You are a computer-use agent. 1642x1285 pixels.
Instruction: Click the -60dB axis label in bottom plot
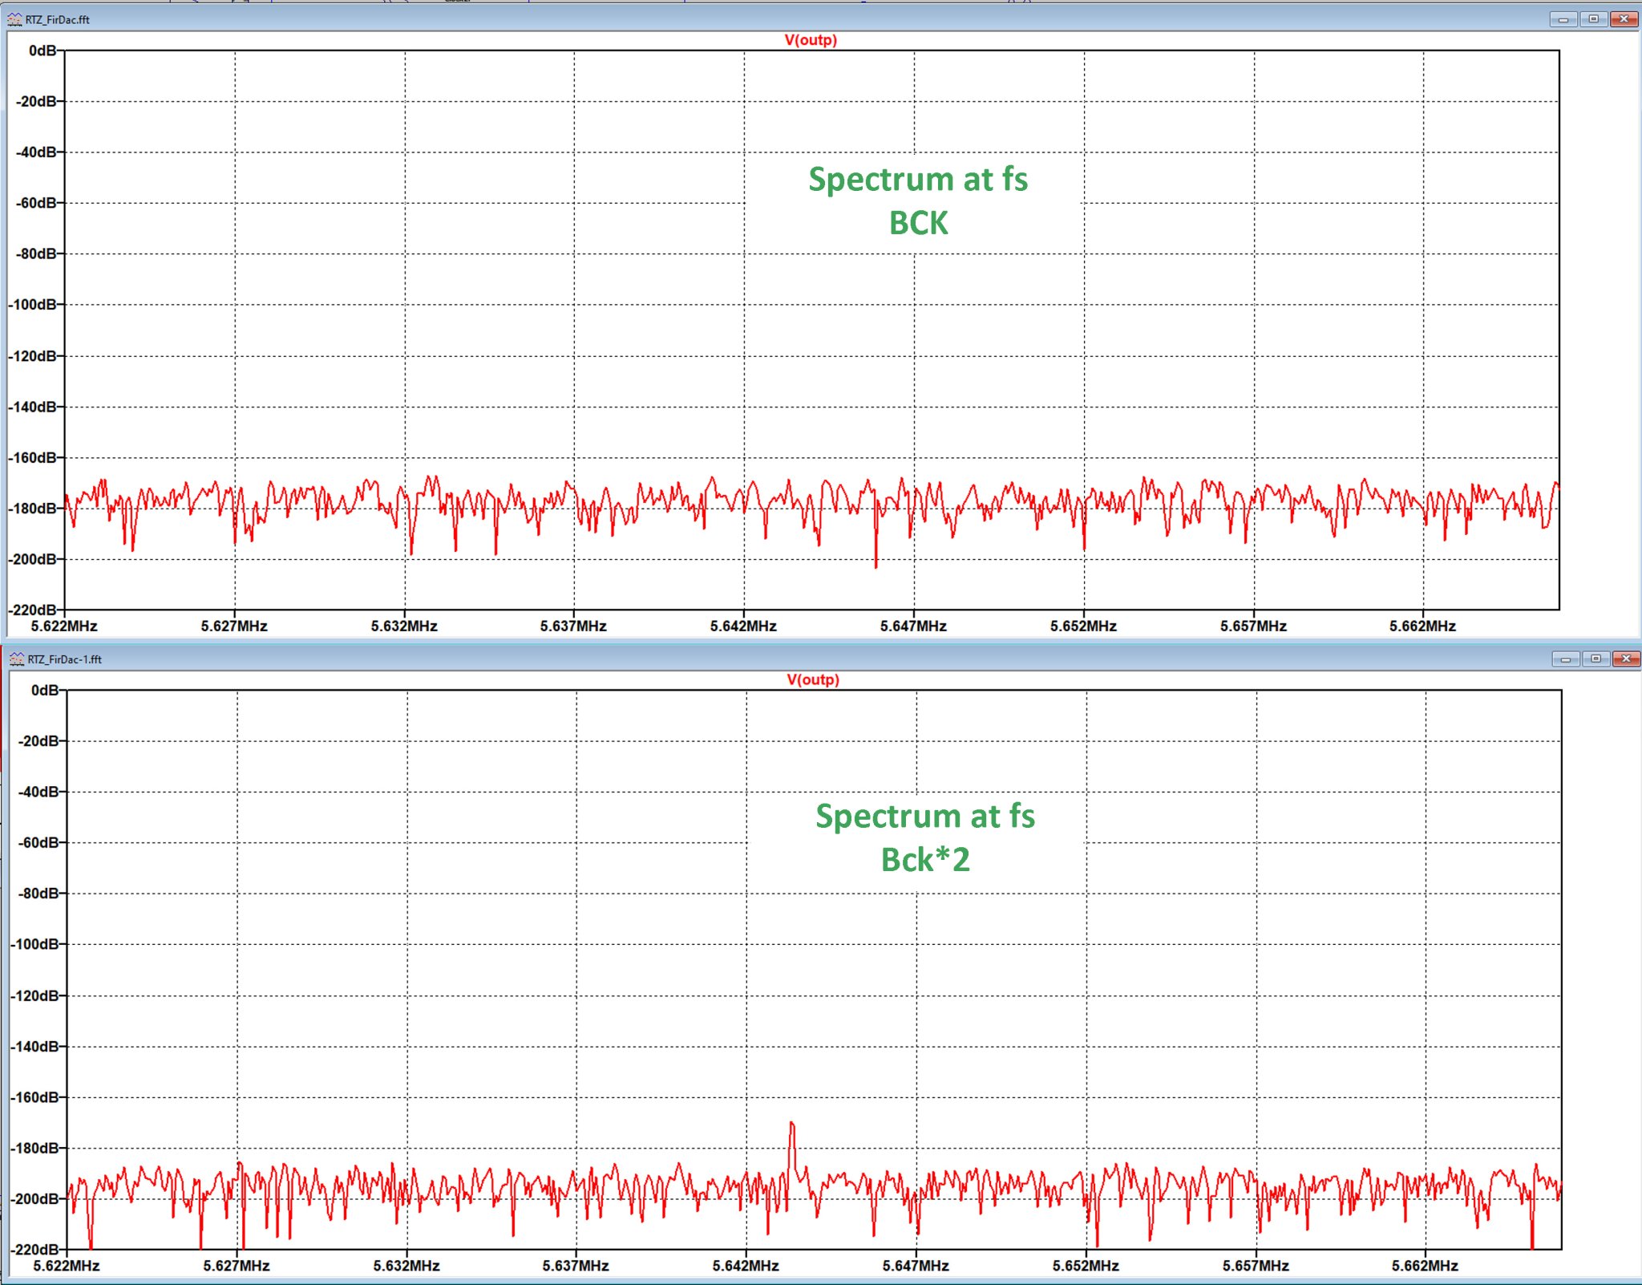pyautogui.click(x=40, y=843)
